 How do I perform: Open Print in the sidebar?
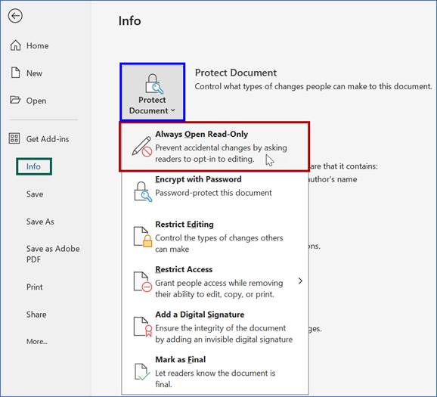tap(35, 287)
